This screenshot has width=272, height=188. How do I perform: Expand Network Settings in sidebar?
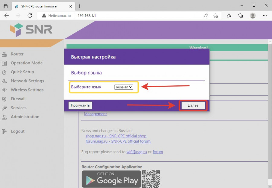27,81
